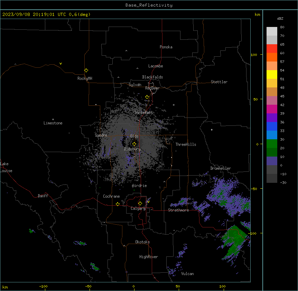
Task: Select the Airdrie label
Action: pyautogui.click(x=139, y=186)
